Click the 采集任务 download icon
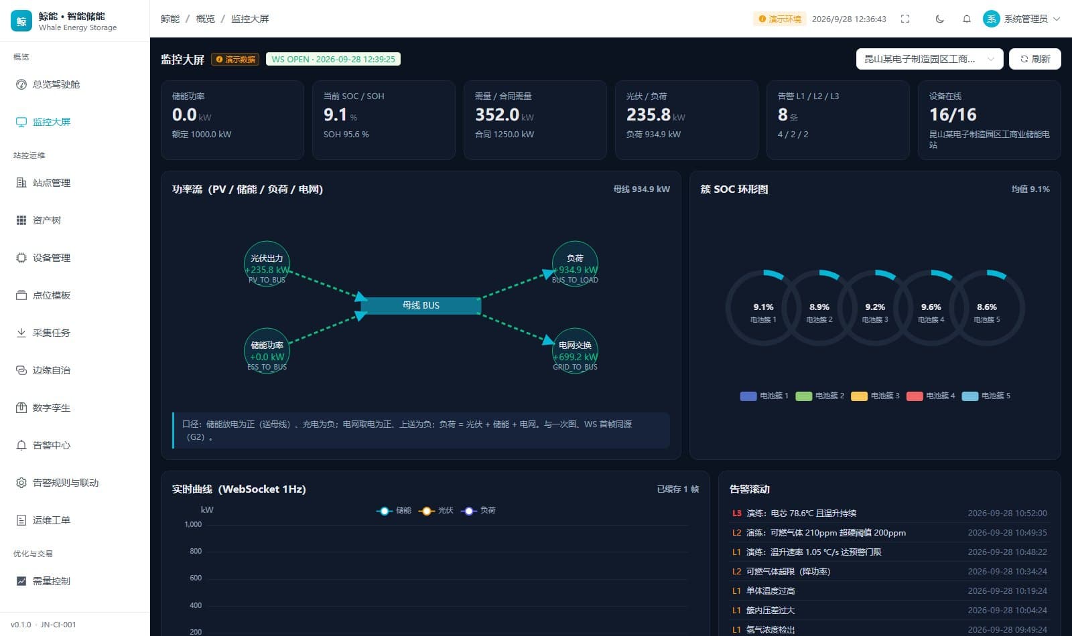 (21, 333)
